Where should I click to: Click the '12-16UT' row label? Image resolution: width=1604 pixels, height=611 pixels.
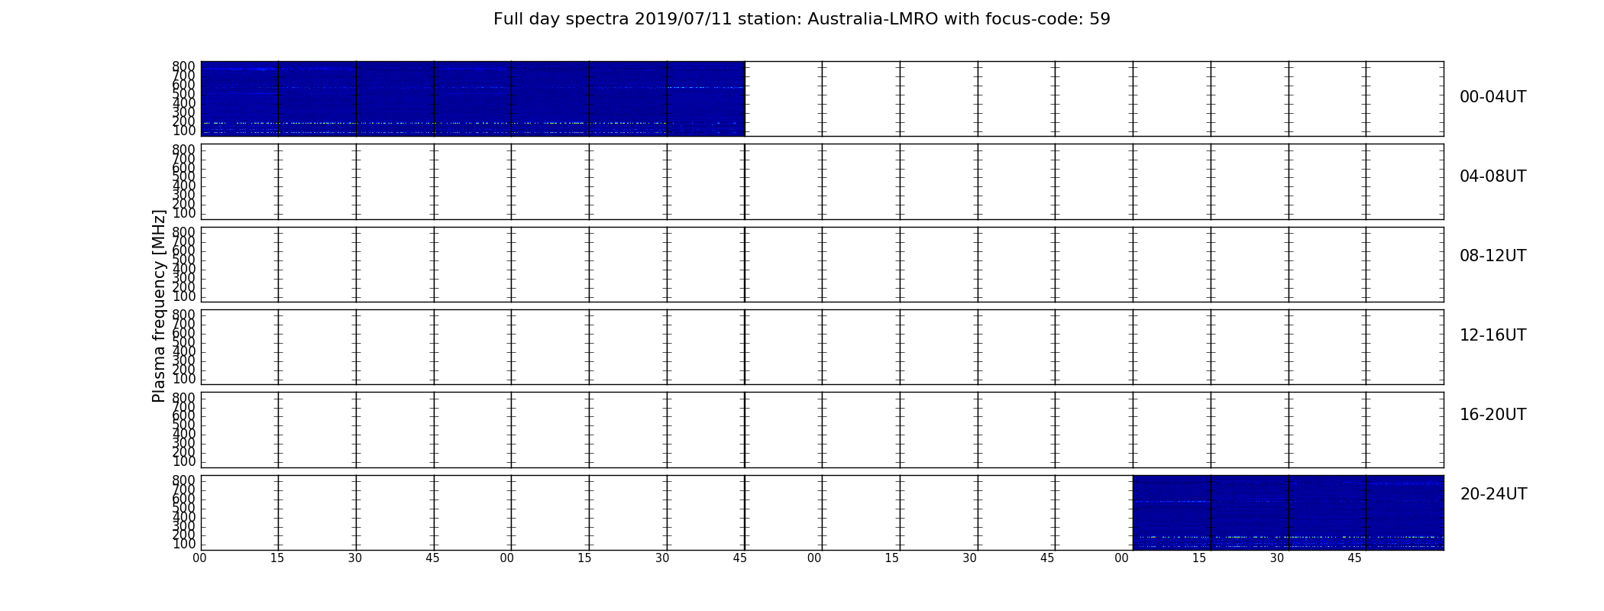click(x=1492, y=335)
